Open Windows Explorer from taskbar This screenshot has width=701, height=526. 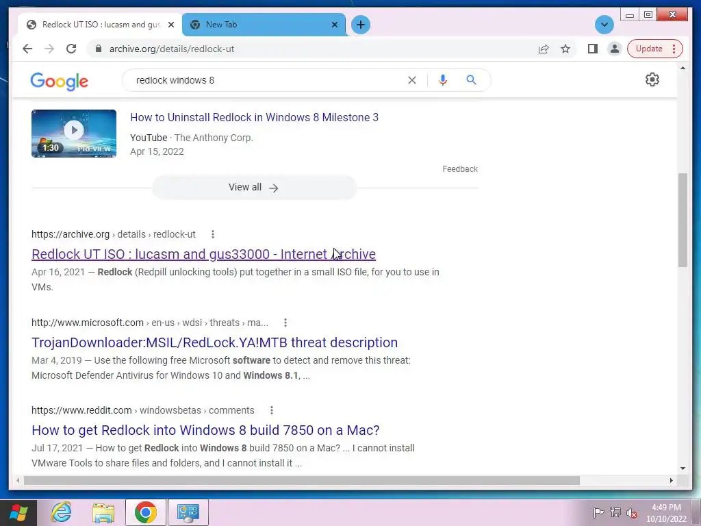[104, 512]
